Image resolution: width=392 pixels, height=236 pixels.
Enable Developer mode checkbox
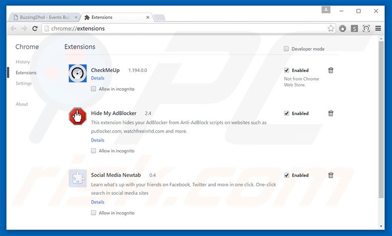tap(286, 49)
